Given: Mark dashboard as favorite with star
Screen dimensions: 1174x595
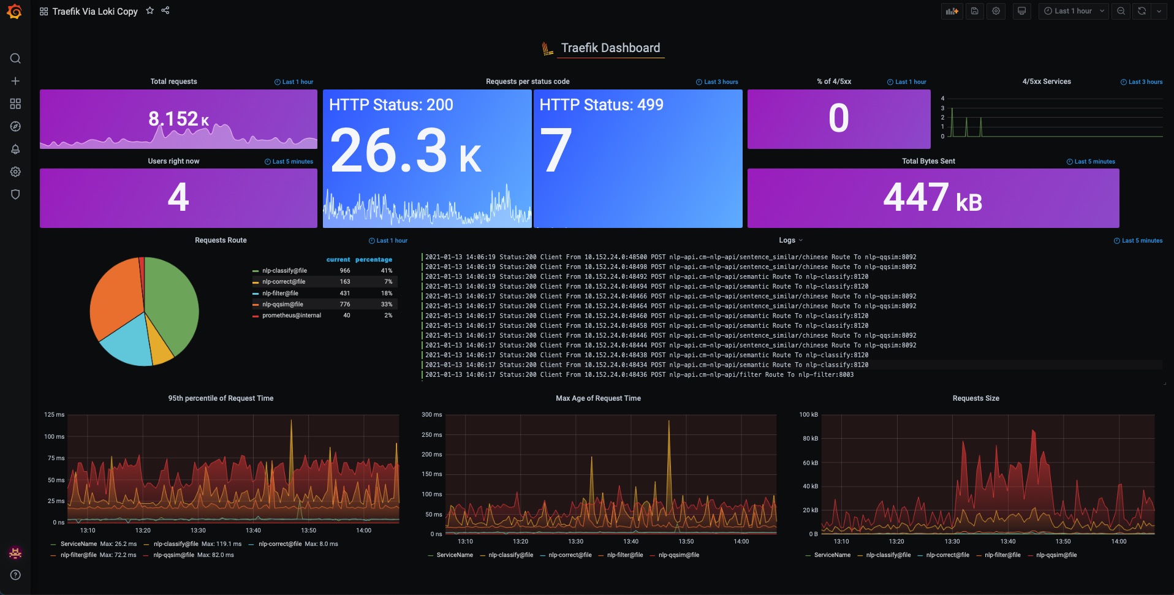Looking at the screenshot, I should point(150,10).
